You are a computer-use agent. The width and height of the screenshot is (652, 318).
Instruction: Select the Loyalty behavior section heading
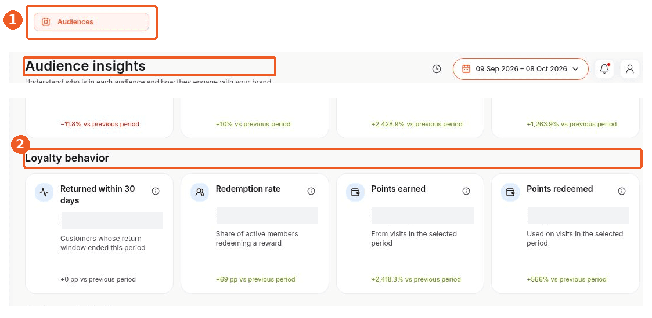[x=67, y=158]
